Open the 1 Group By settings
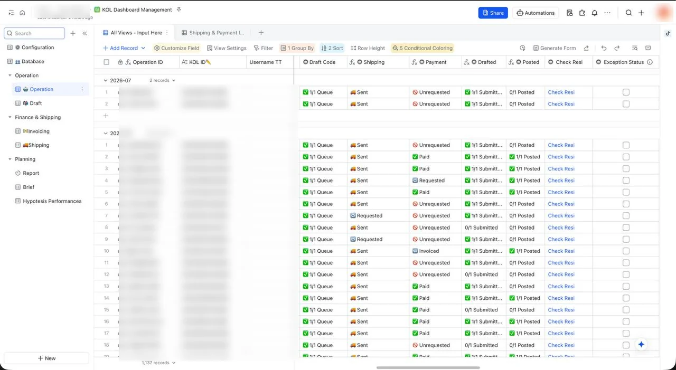The width and height of the screenshot is (676, 370). point(297,48)
